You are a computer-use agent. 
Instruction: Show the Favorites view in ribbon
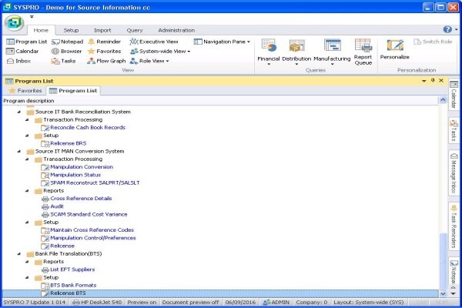(104, 52)
